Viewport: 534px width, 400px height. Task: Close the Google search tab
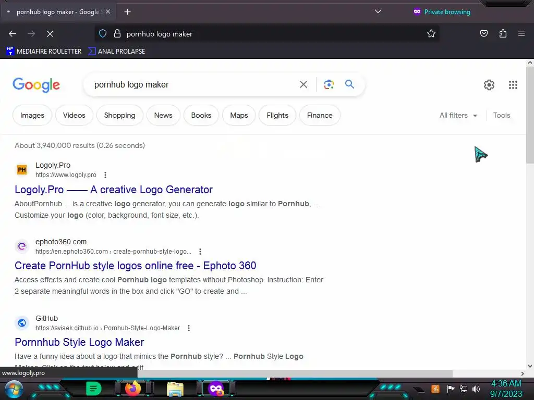coord(108,11)
